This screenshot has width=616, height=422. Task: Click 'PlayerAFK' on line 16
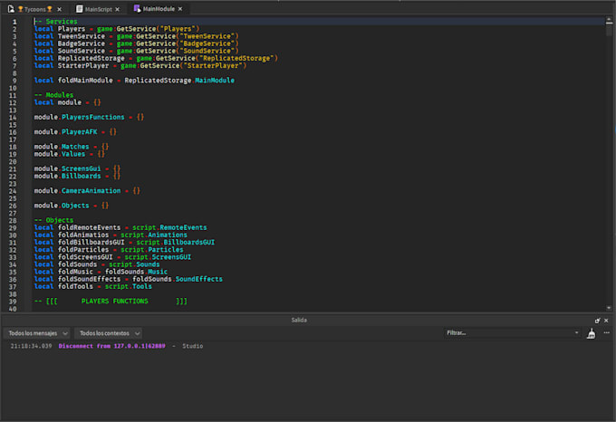coord(80,132)
